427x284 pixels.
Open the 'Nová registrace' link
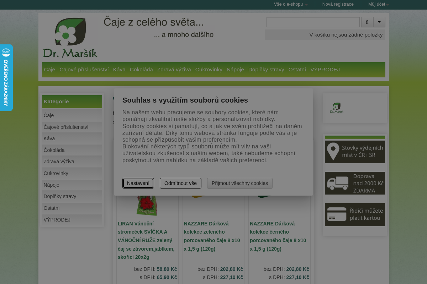tap(338, 4)
